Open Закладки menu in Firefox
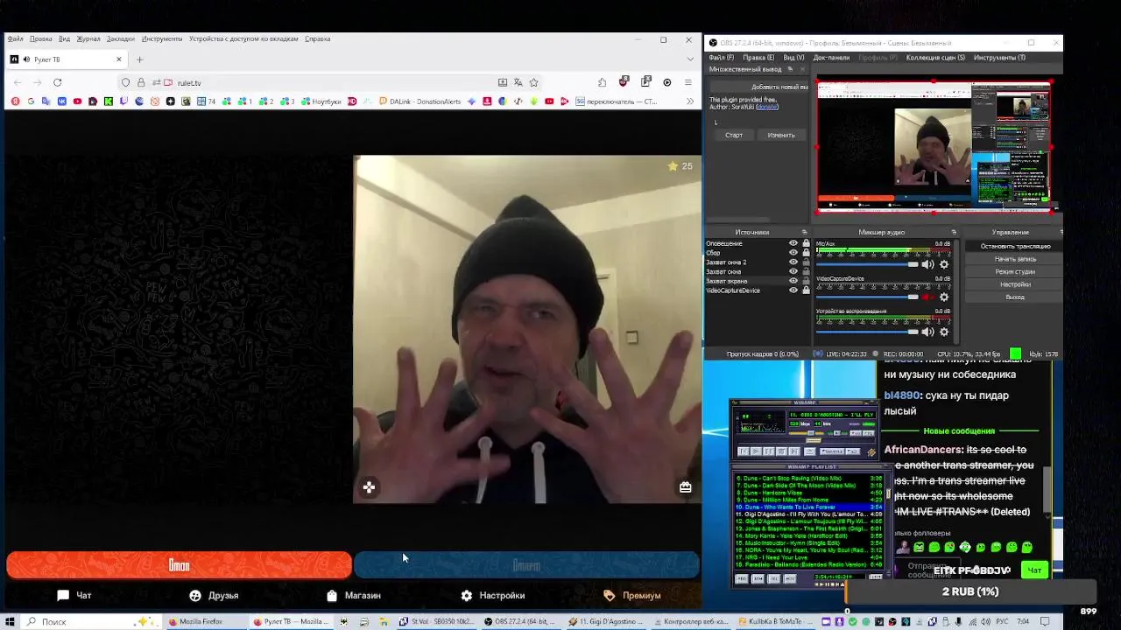Screen dimensions: 1121x630 [121, 38]
